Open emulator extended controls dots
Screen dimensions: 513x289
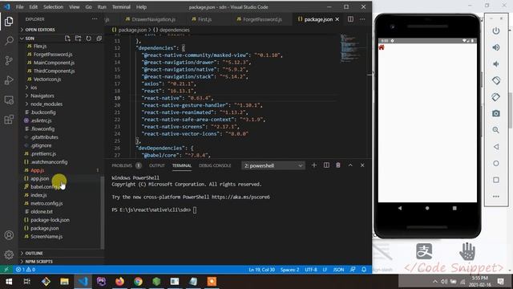pyautogui.click(x=496, y=196)
